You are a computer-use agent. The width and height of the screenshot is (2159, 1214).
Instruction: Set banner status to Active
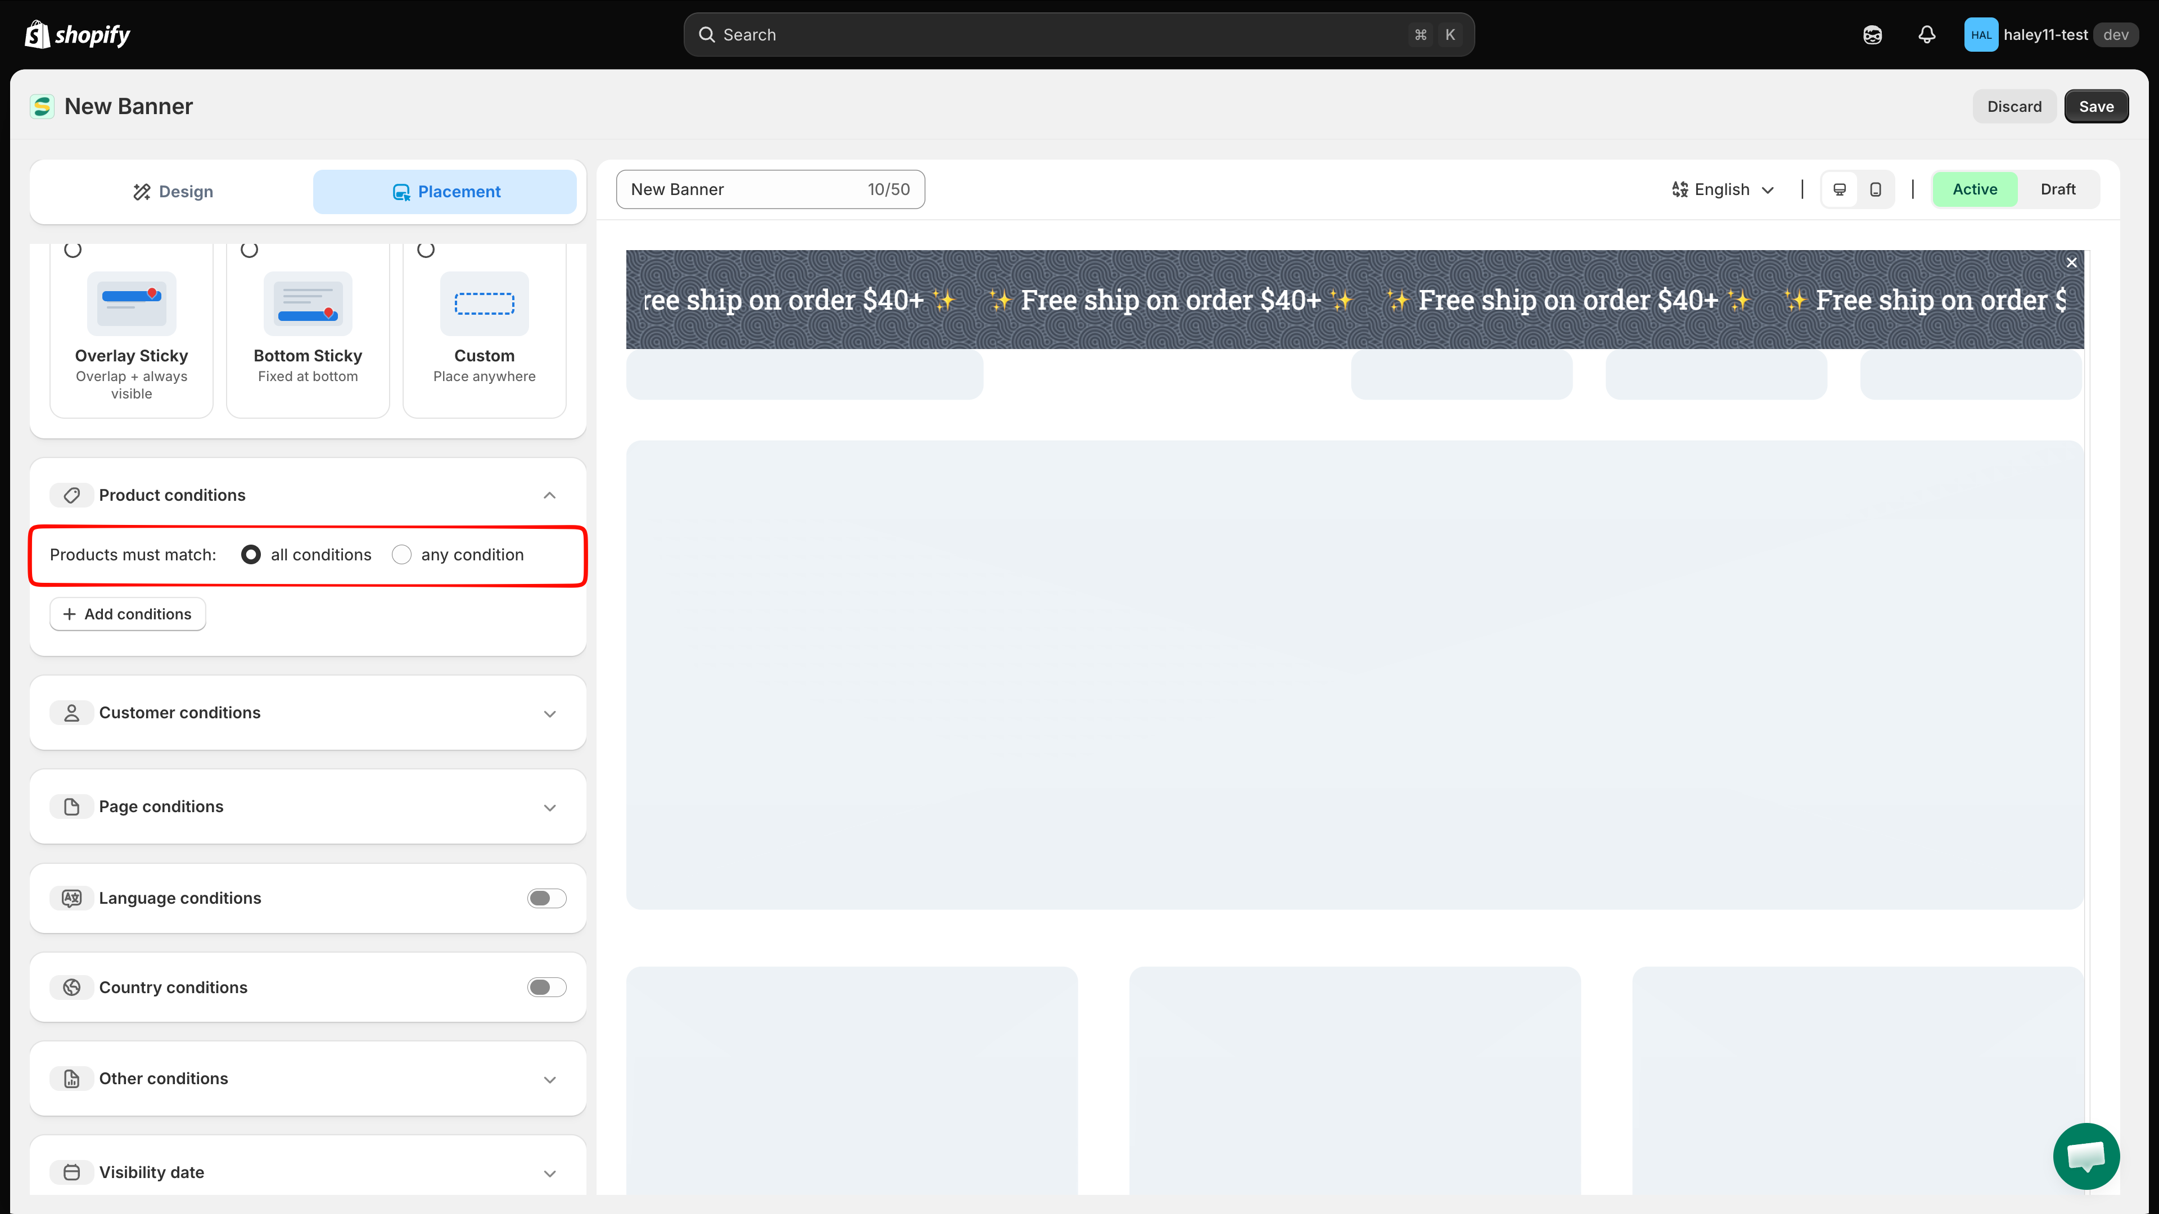click(x=1975, y=189)
